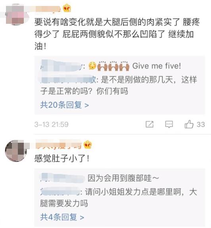The image size is (211, 228).
Task: Open the comment reply speech-bubble icon
Action: click(169, 125)
